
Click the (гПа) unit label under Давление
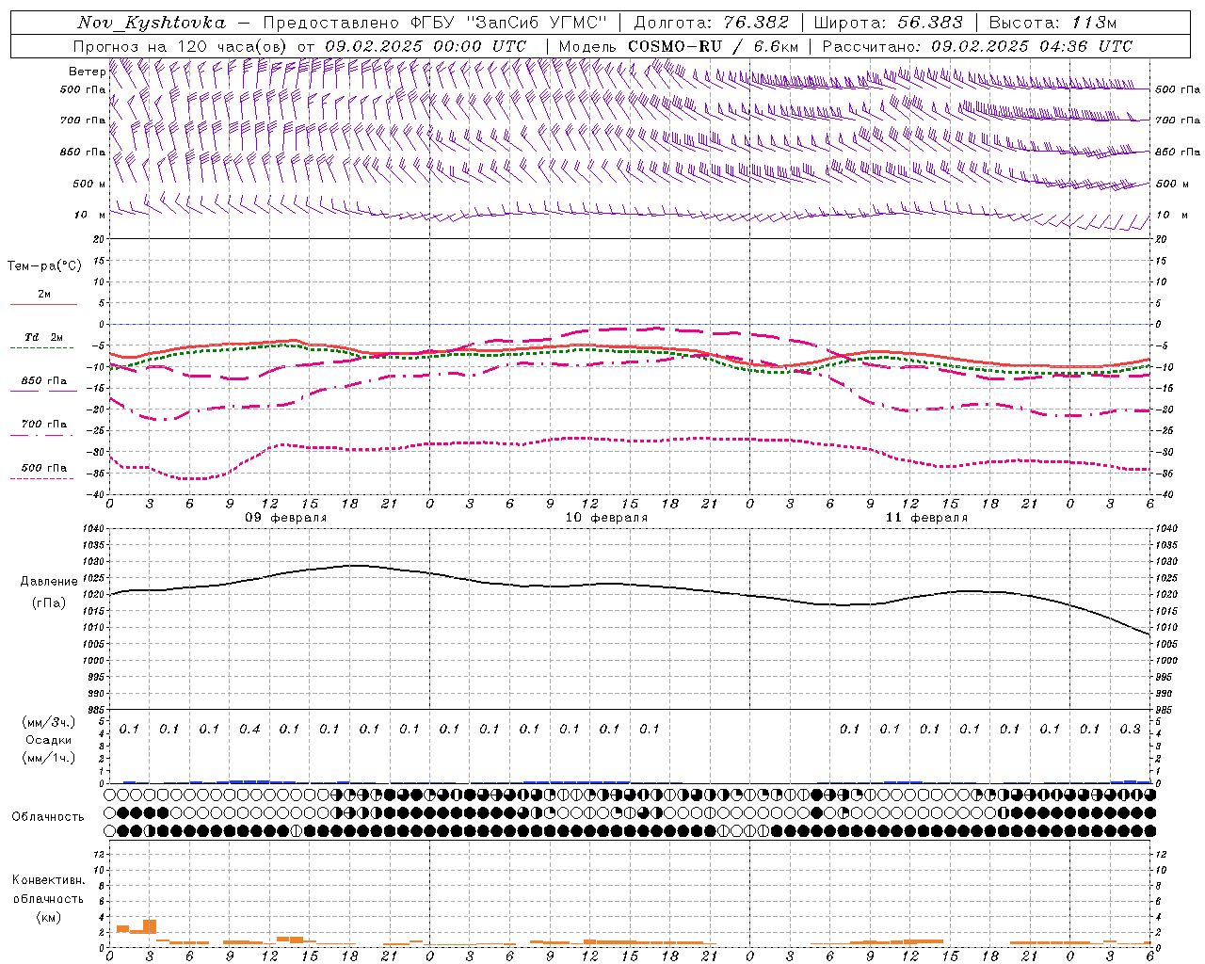pos(49,602)
